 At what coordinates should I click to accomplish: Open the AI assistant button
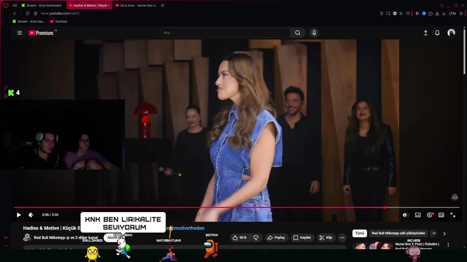pyautogui.click(x=452, y=13)
